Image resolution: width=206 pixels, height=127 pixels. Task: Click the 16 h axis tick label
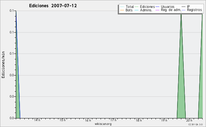point(88,120)
